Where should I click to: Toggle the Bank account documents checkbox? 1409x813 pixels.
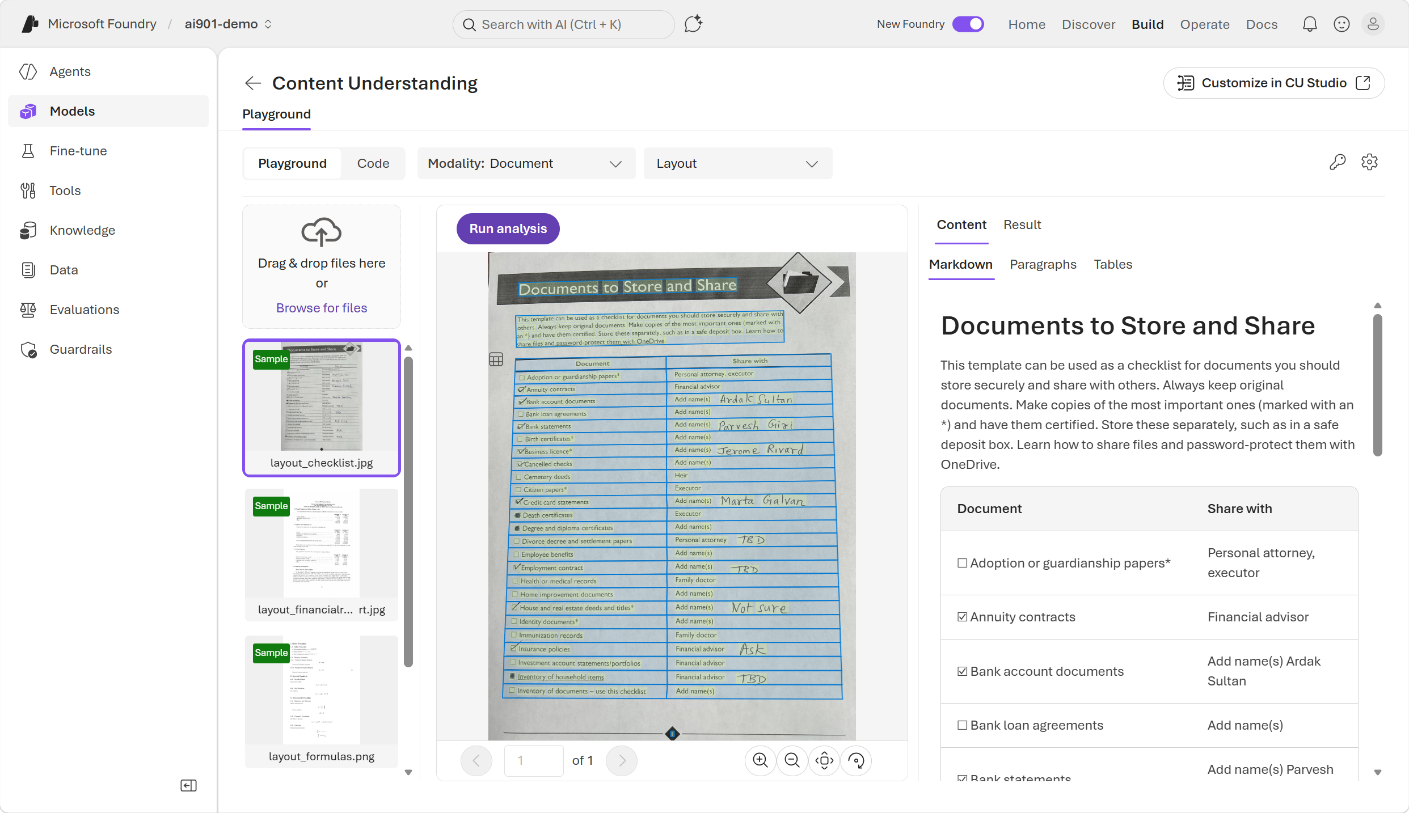(x=962, y=671)
